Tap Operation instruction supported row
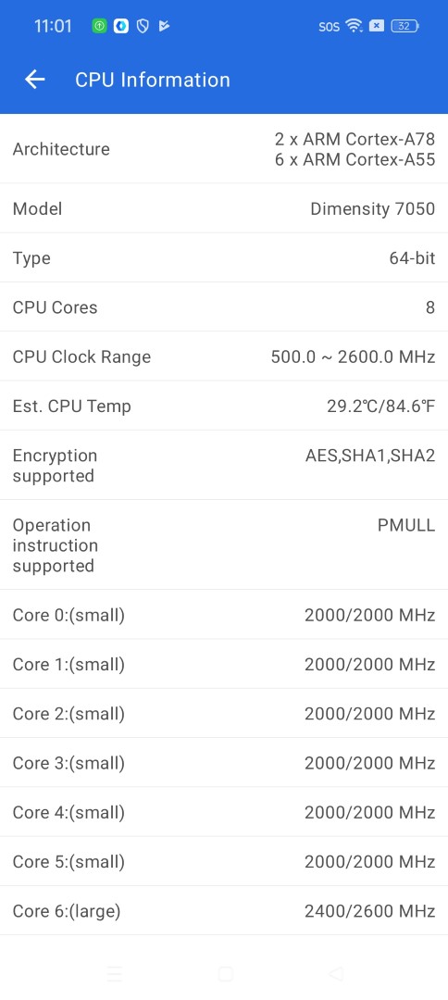 click(224, 545)
